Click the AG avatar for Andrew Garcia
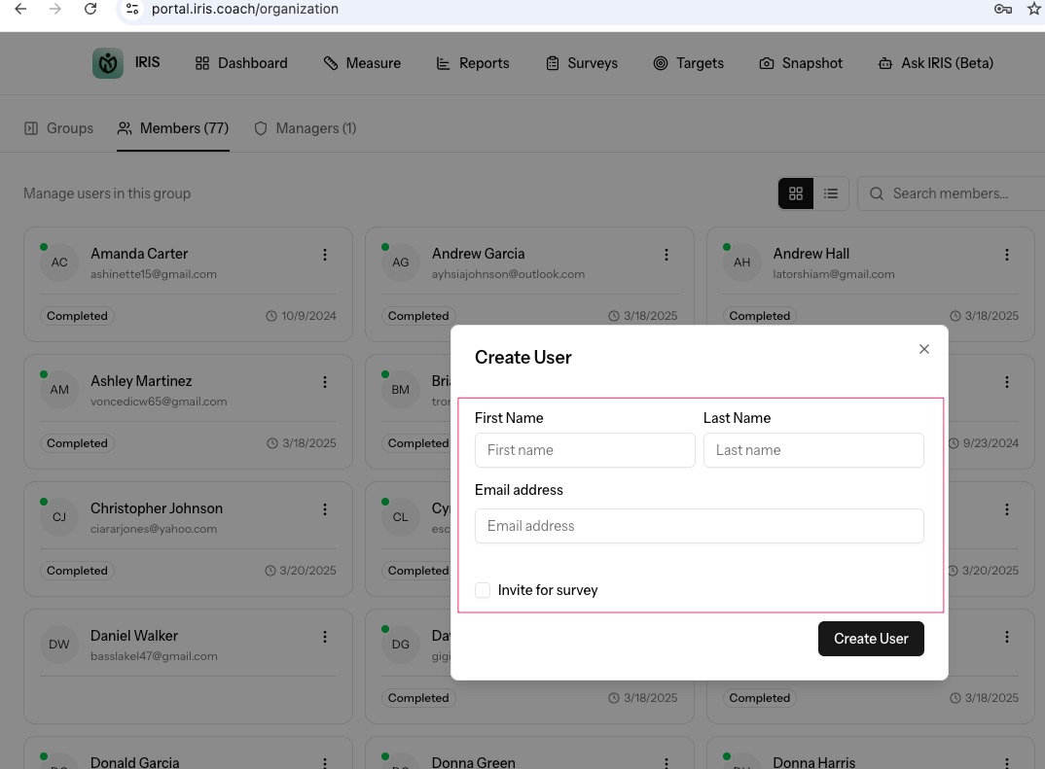The height and width of the screenshot is (769, 1045). 401,262
